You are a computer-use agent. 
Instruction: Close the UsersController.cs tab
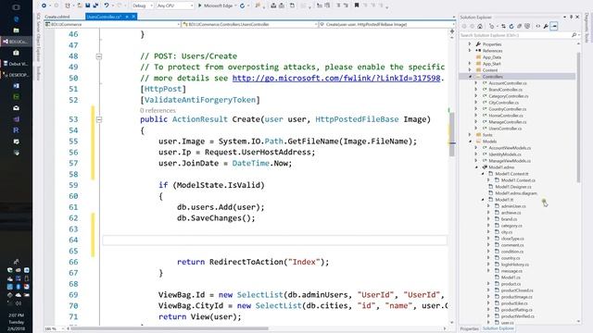[133, 17]
